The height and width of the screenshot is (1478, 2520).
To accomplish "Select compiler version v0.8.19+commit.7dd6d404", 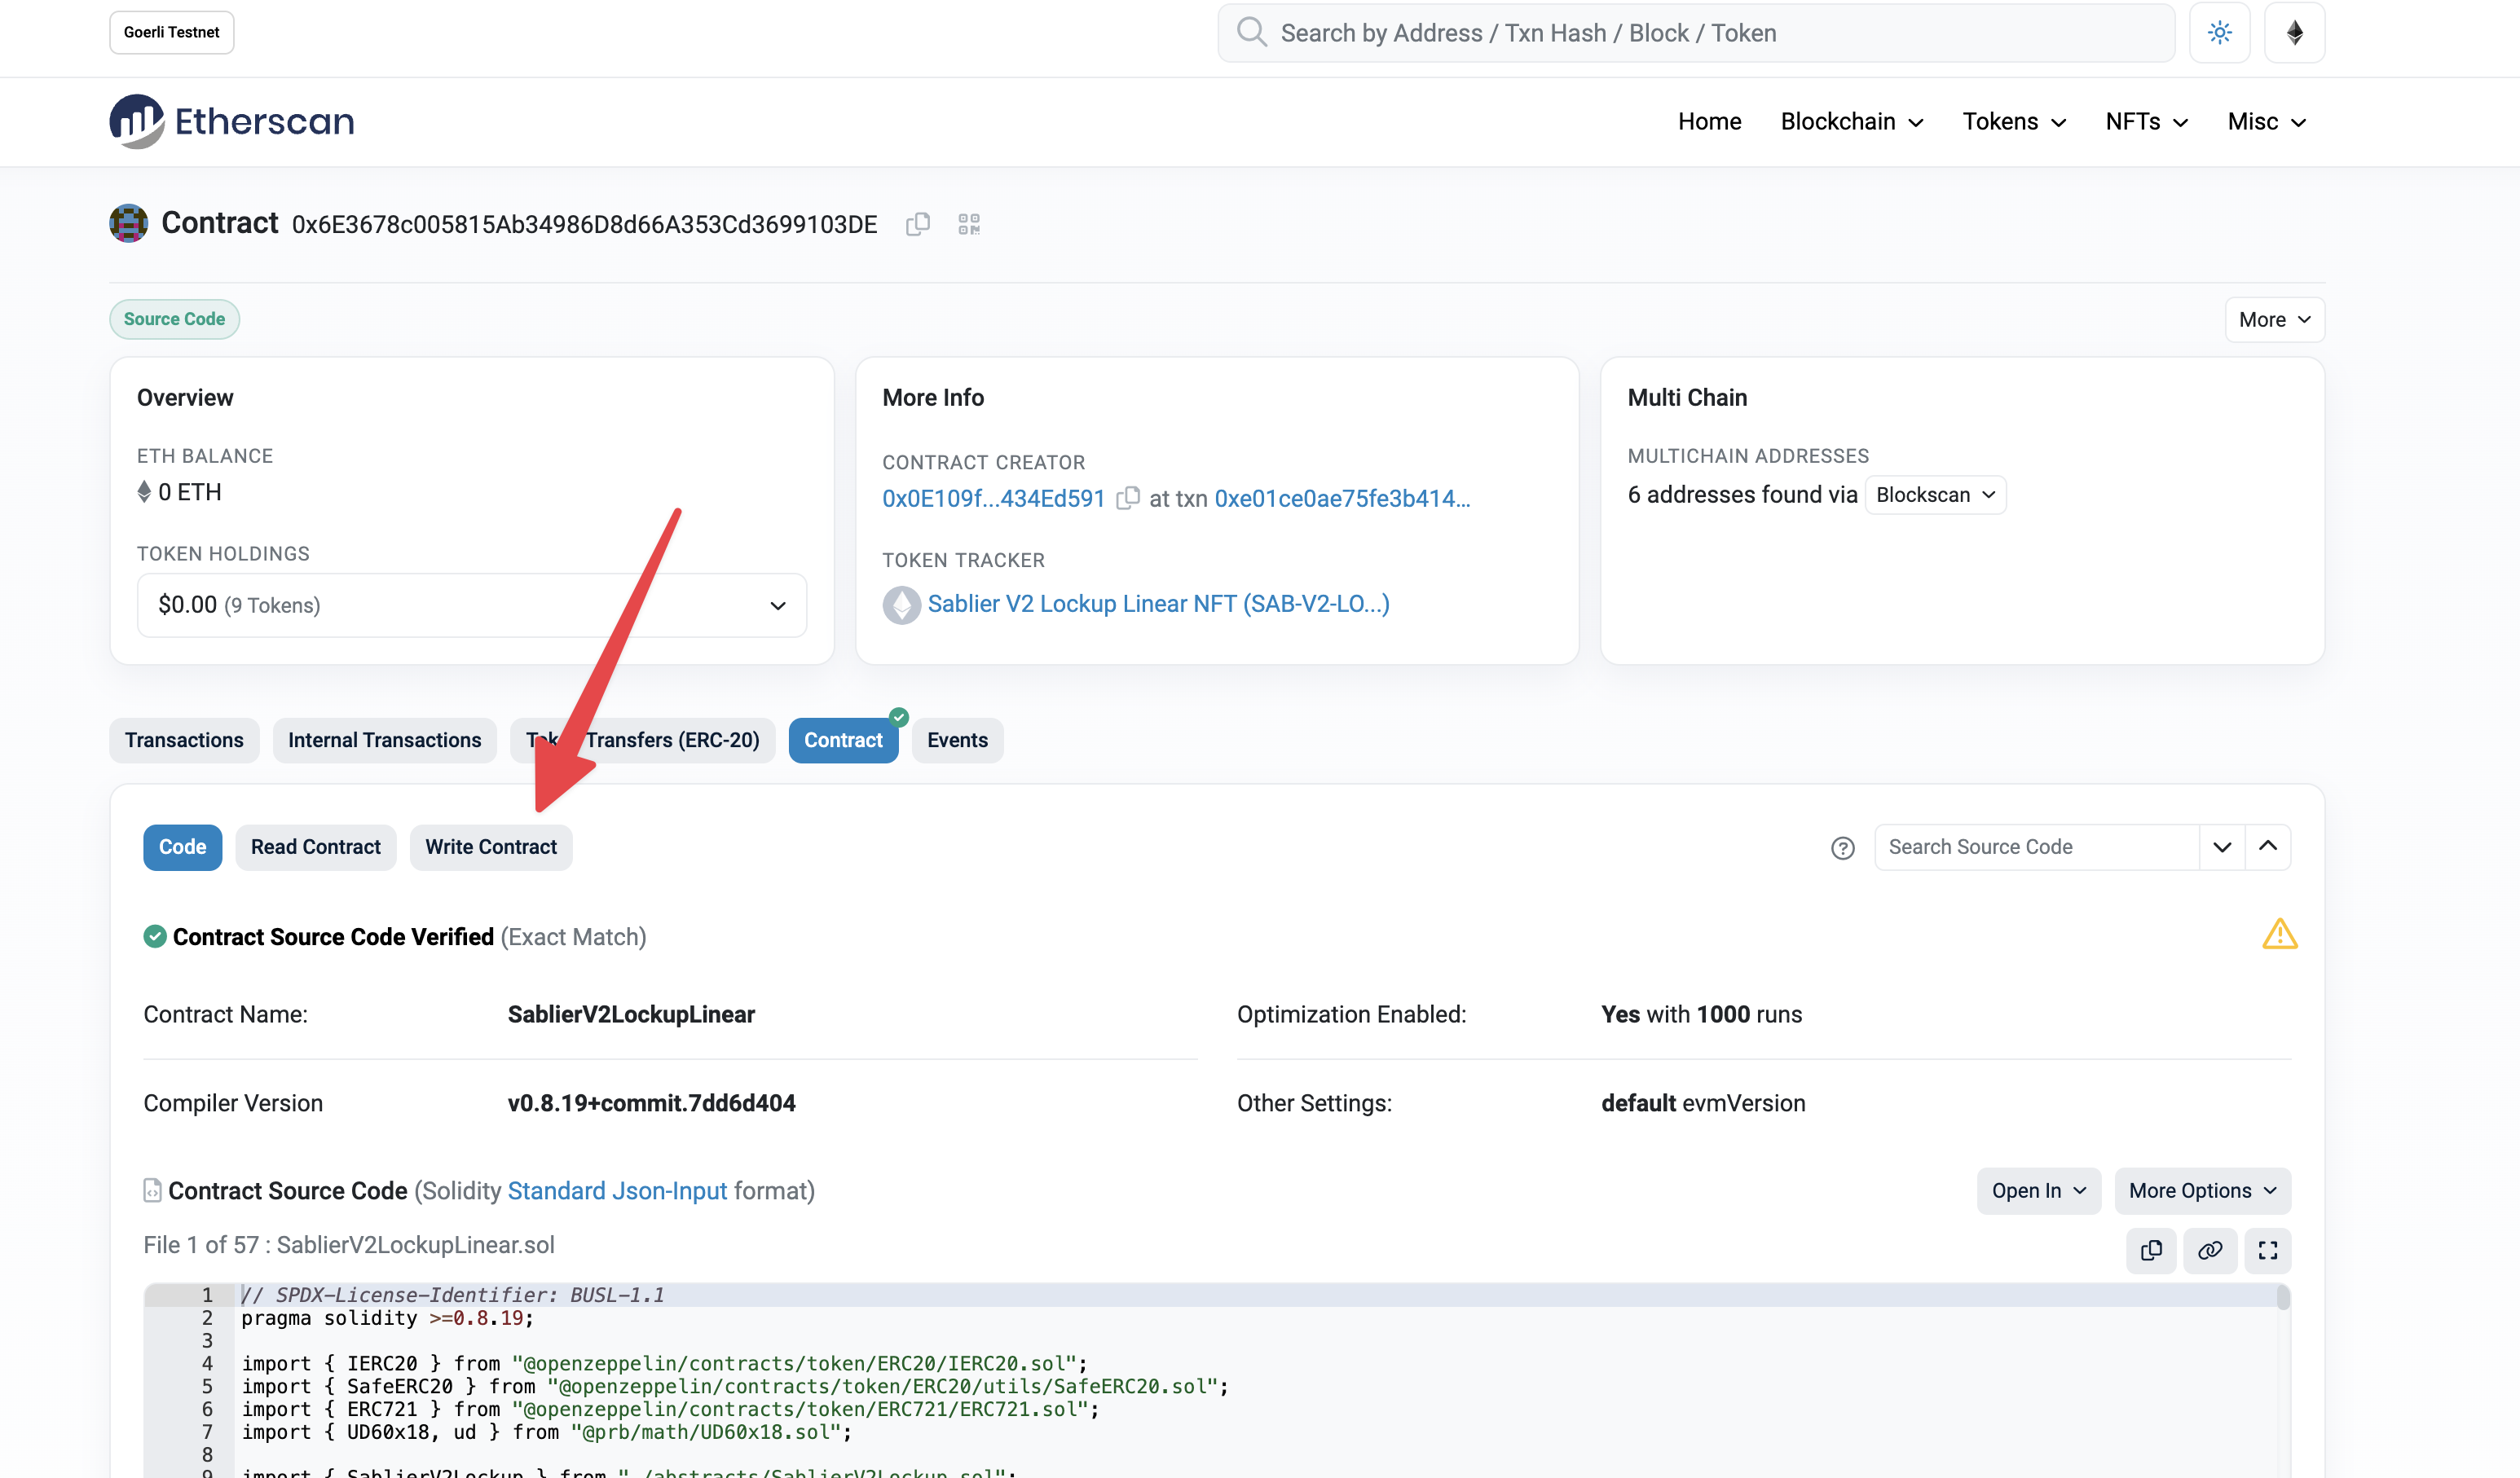I will (651, 1104).
